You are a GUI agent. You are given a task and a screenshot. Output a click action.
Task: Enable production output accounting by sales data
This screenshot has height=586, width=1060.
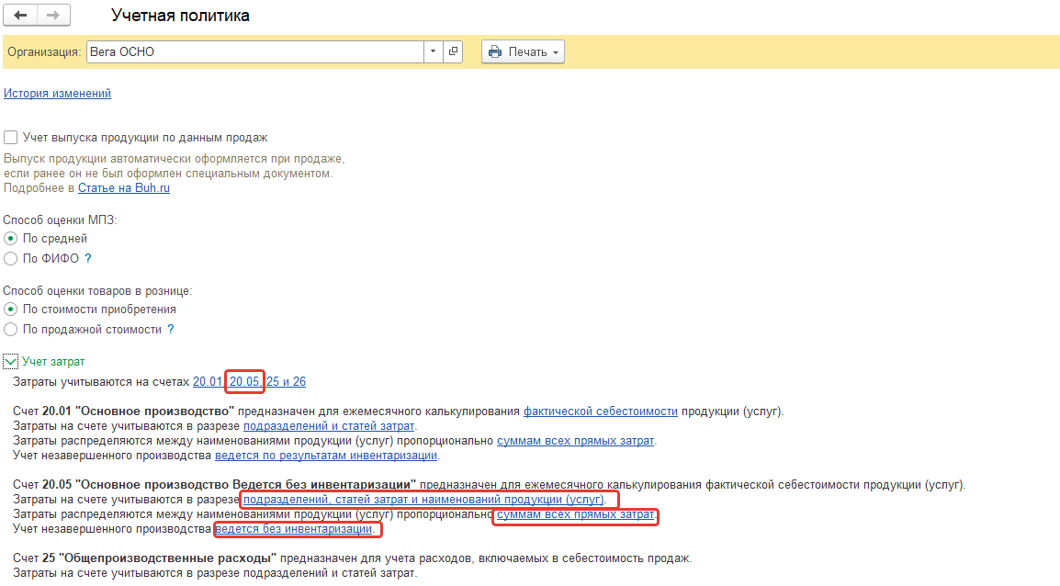pyautogui.click(x=11, y=138)
